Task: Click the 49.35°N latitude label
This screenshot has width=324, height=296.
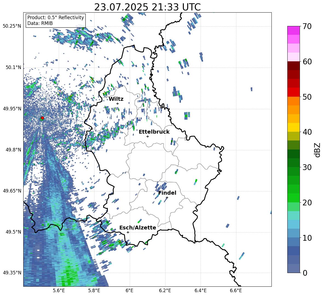Action: click(x=12, y=273)
